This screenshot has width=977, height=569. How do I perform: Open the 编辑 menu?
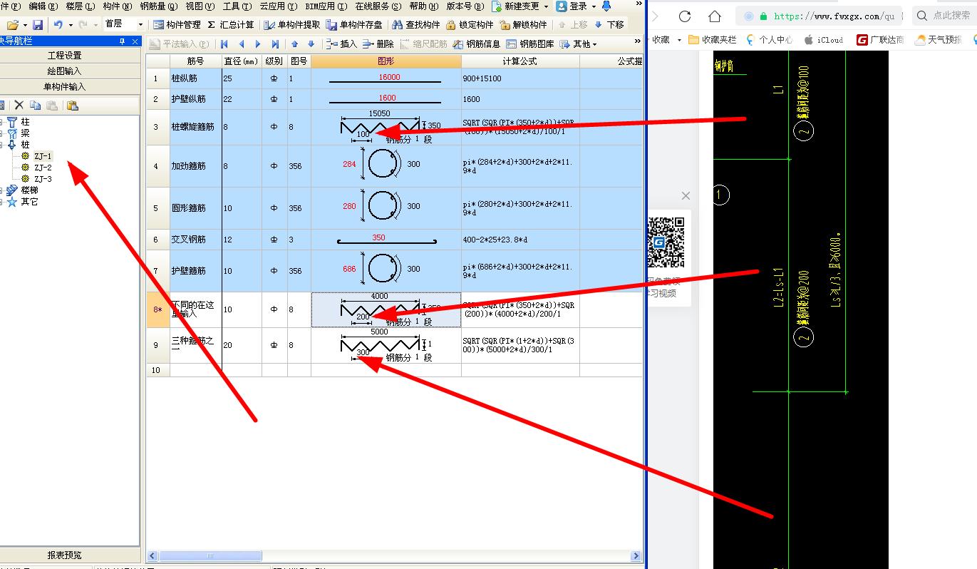click(43, 6)
